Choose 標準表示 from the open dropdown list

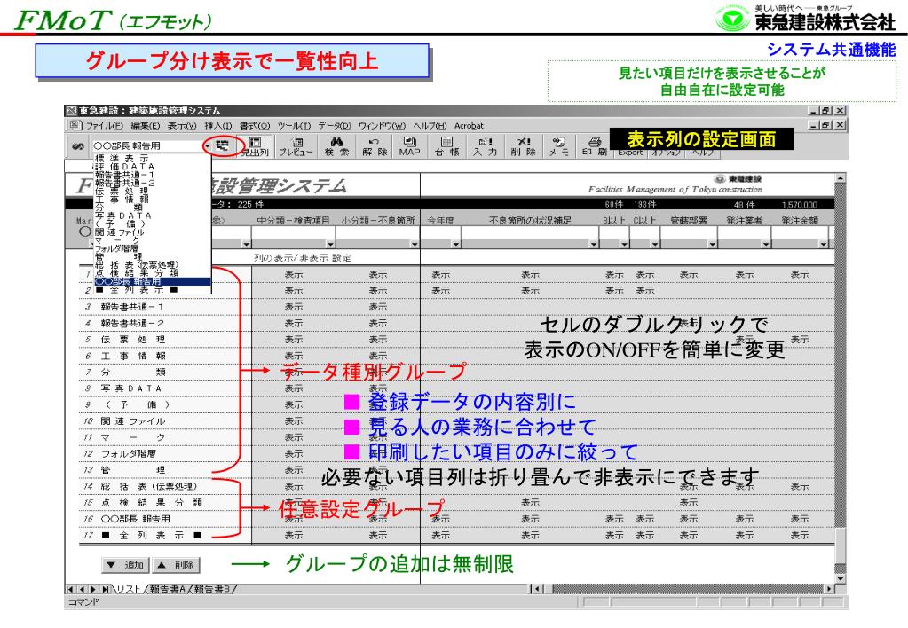coord(153,158)
